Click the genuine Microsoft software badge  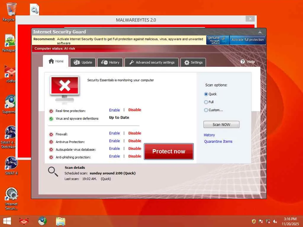[217, 40]
